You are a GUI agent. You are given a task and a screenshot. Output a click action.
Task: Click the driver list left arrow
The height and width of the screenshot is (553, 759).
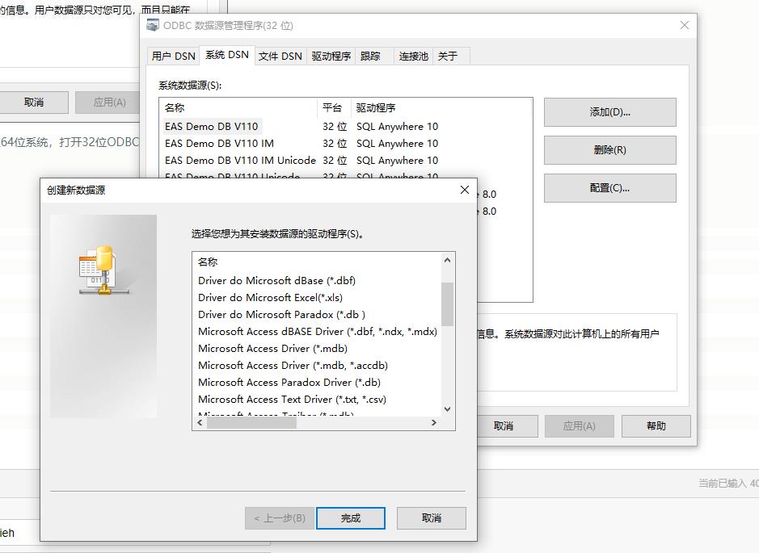(x=200, y=422)
